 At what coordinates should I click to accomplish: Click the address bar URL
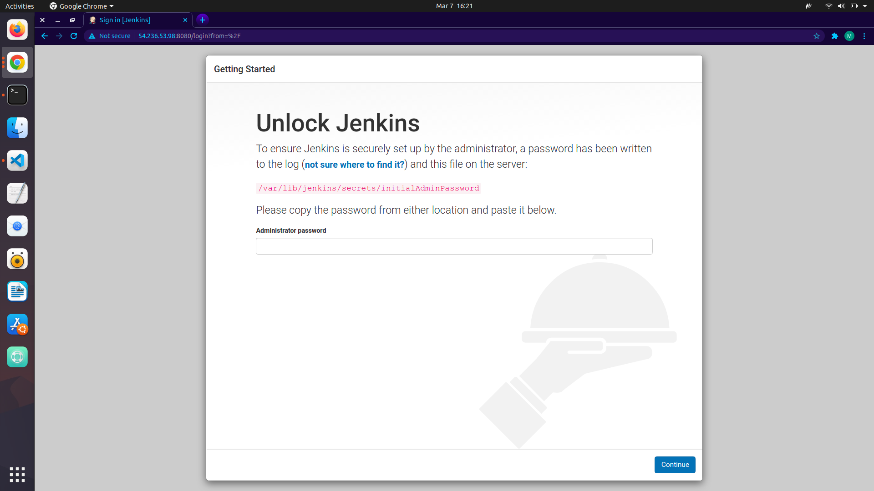(x=189, y=36)
